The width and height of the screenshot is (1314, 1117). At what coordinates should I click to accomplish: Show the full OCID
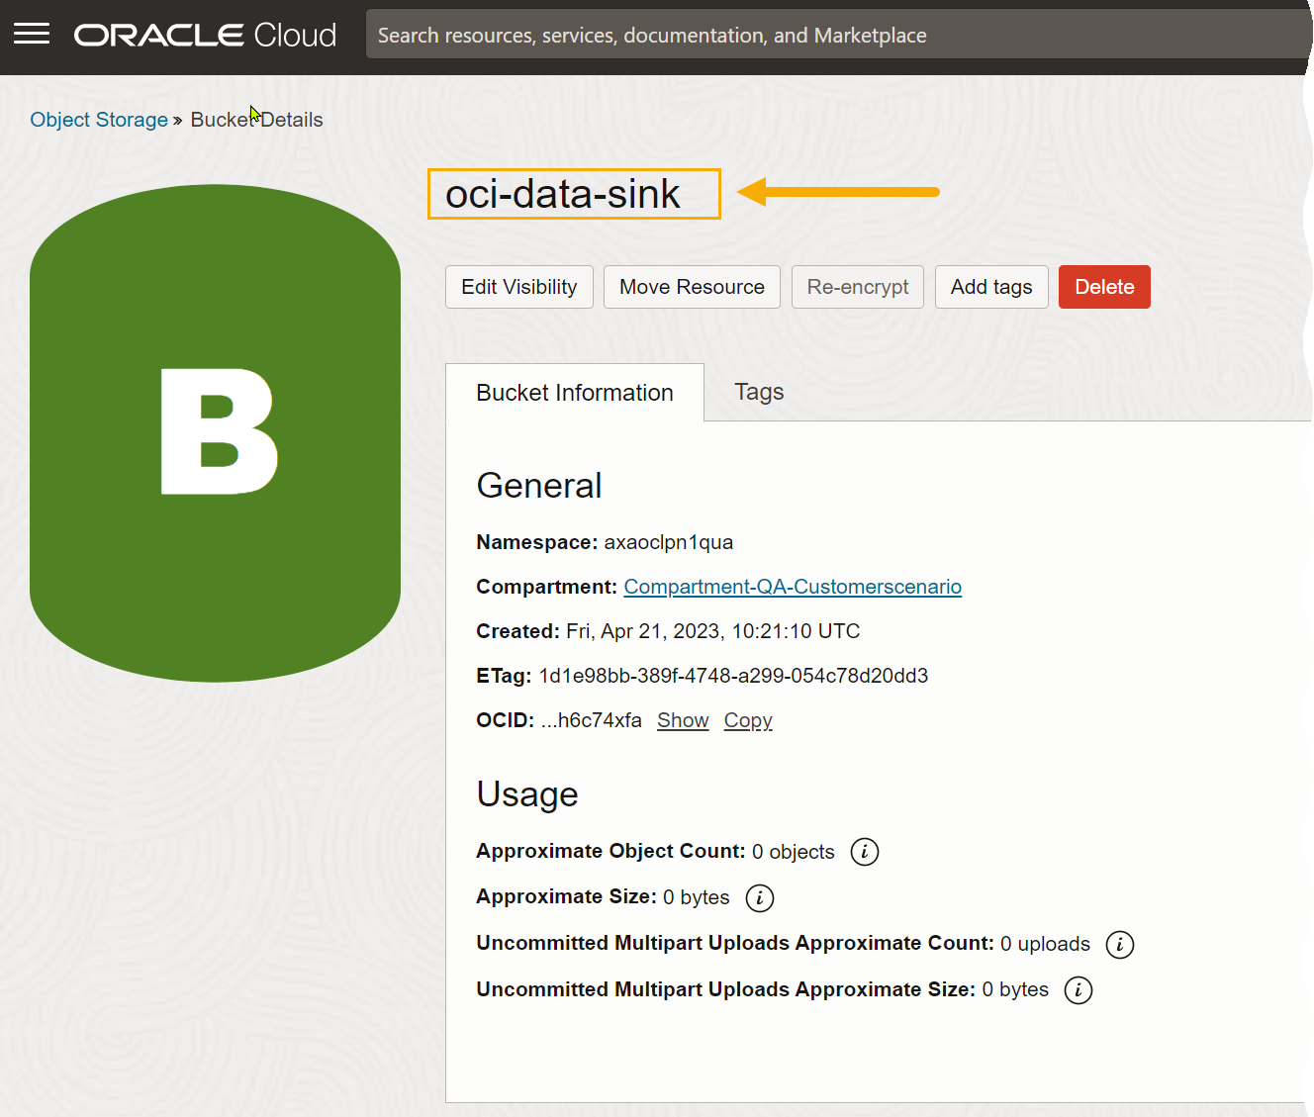[683, 720]
